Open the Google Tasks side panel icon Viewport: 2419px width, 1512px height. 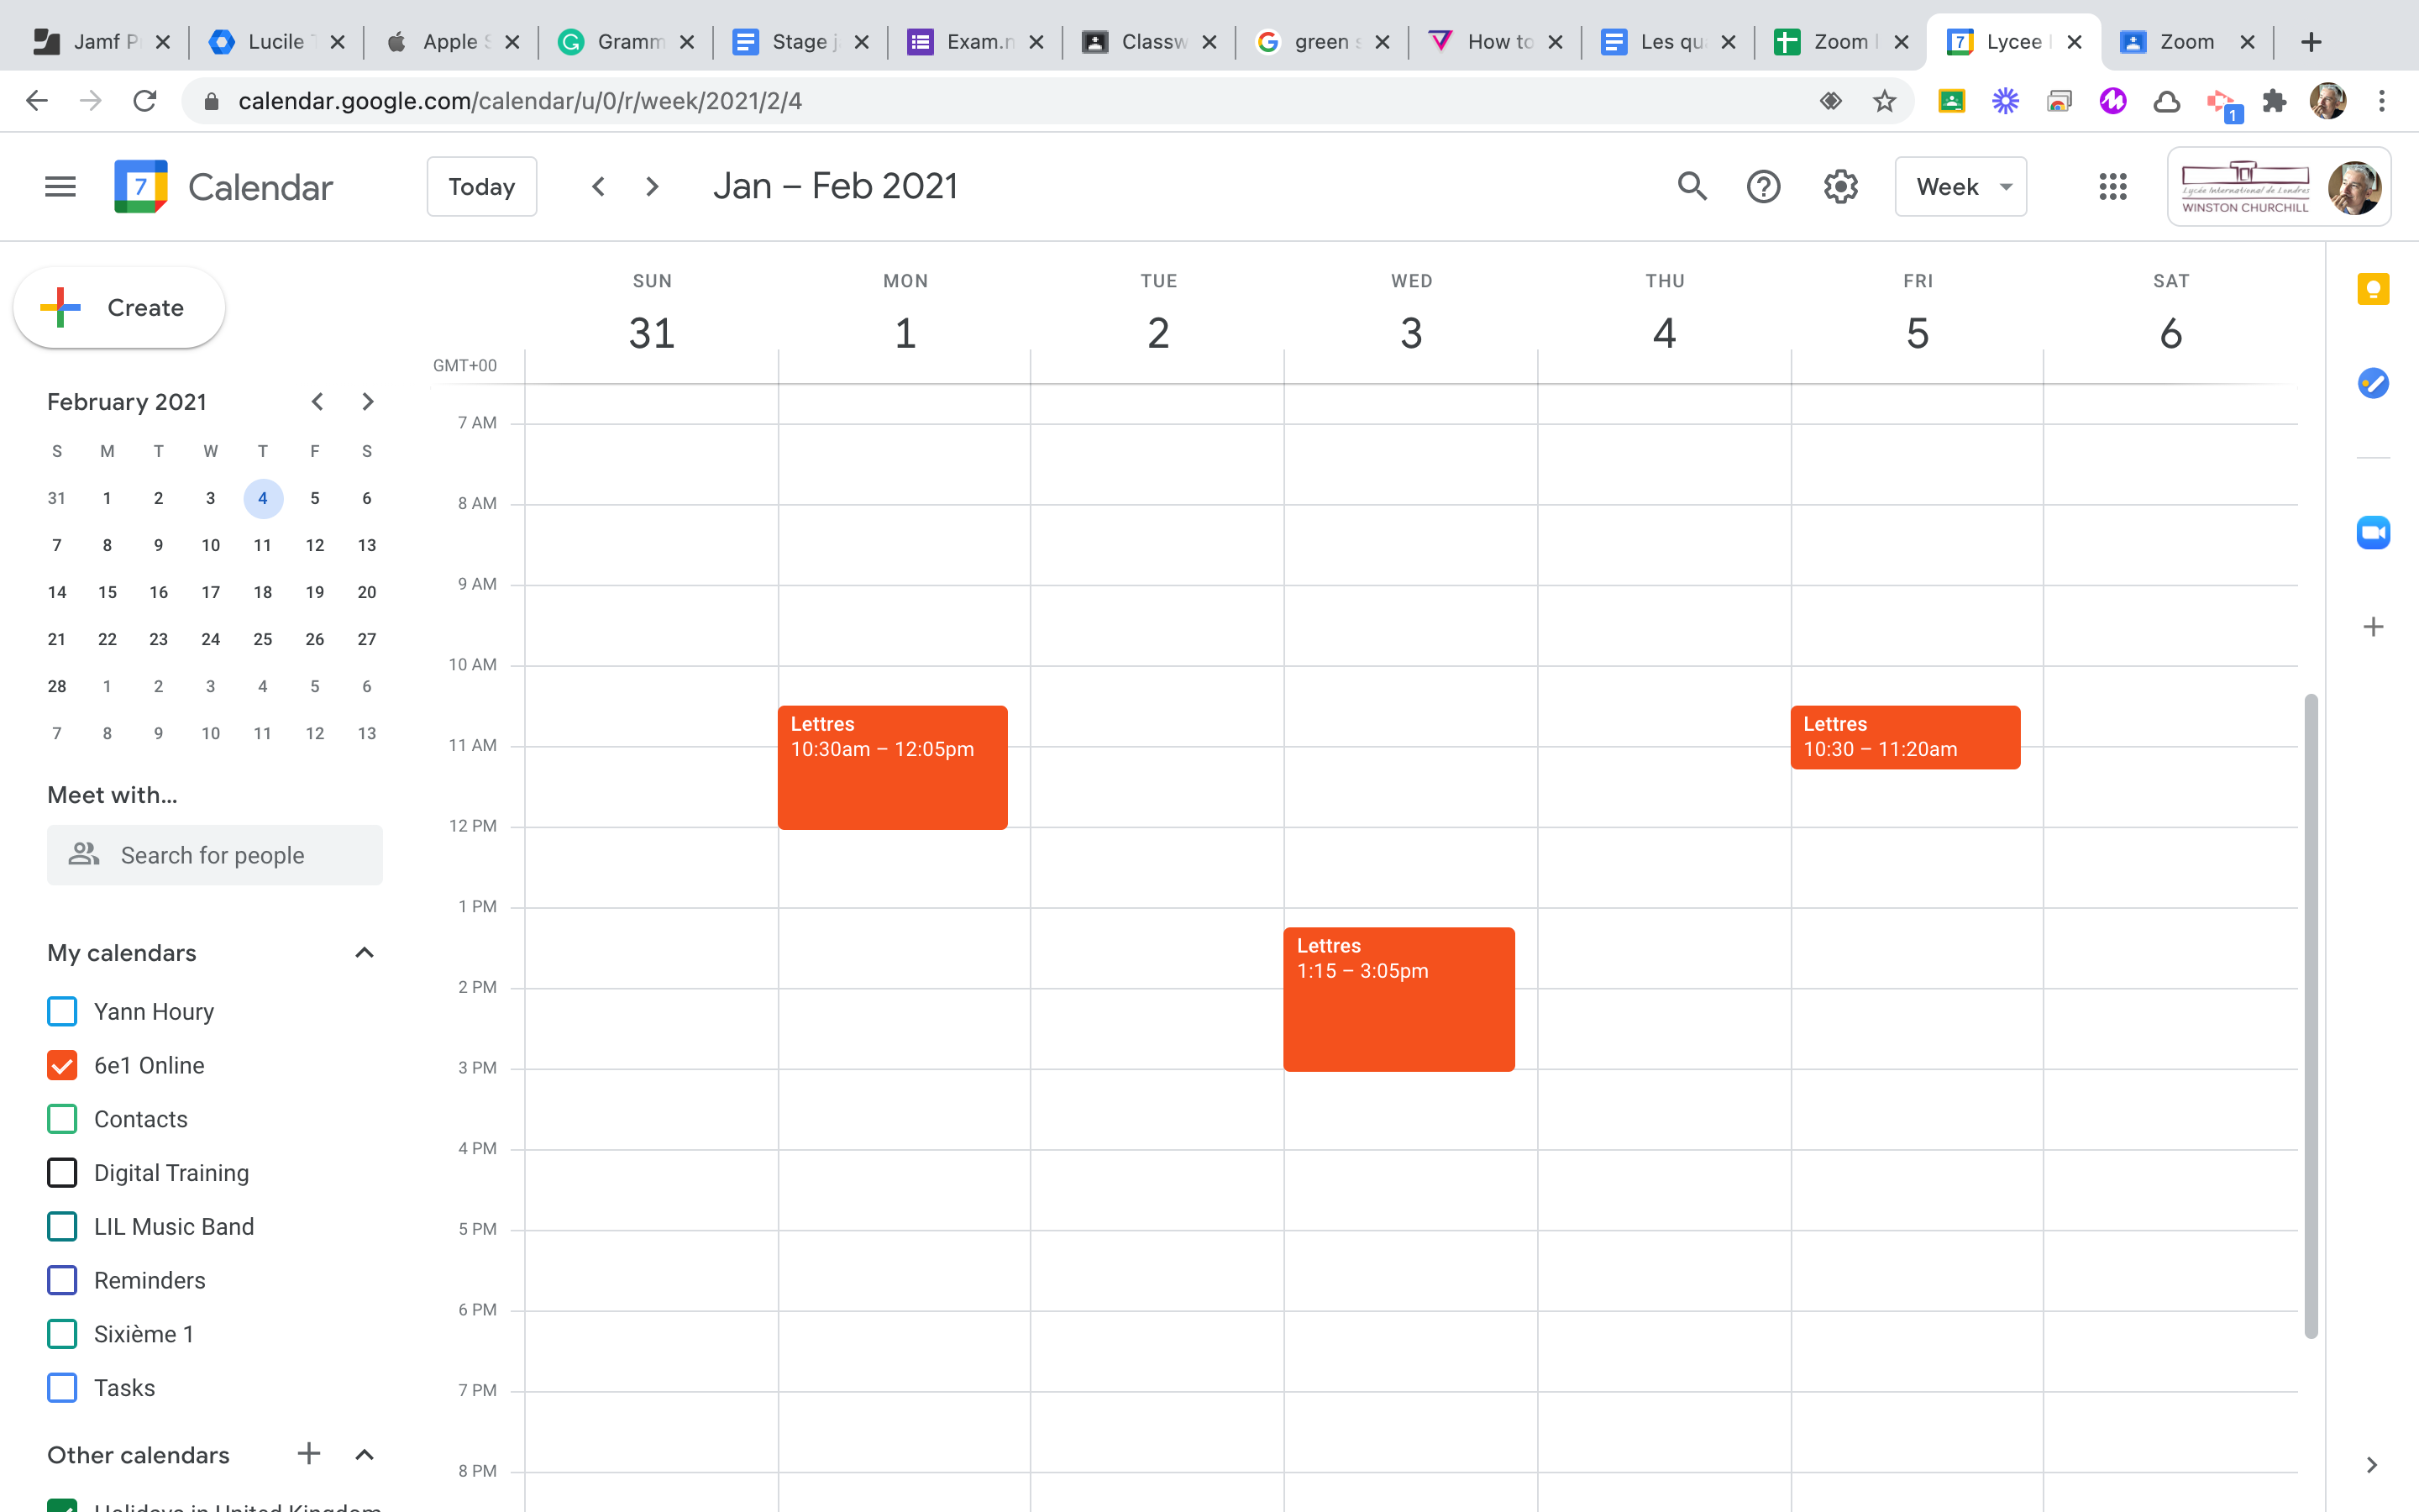(x=2373, y=383)
